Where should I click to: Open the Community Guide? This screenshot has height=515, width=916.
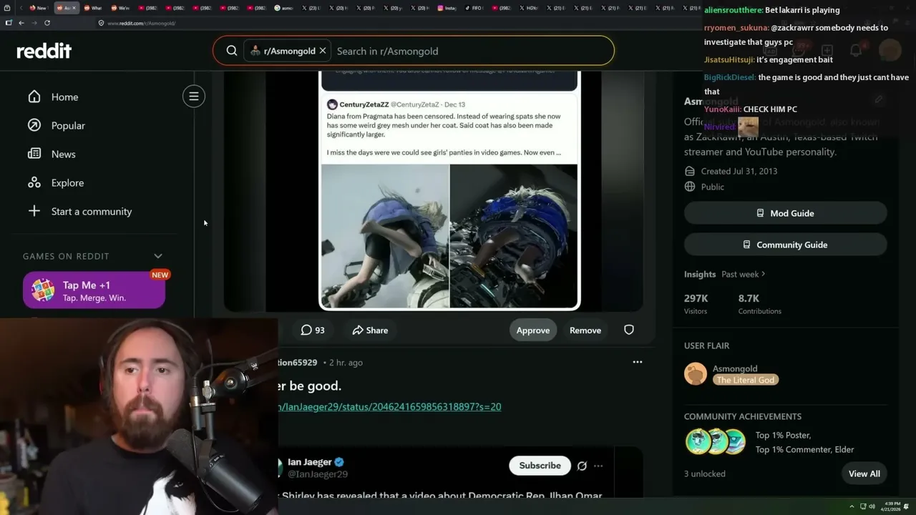[785, 245]
